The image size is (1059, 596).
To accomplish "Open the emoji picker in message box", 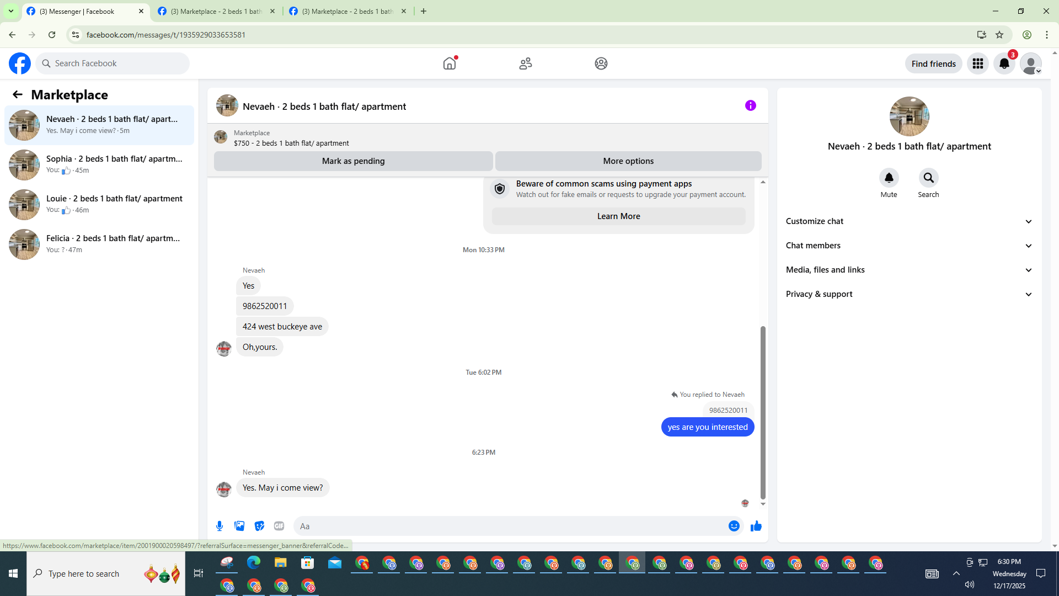I will pyautogui.click(x=734, y=526).
